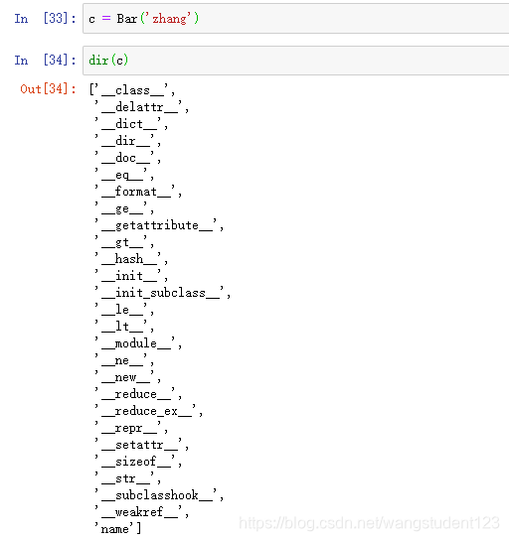
Task: Click '__str__' in the output list
Action: tap(124, 478)
